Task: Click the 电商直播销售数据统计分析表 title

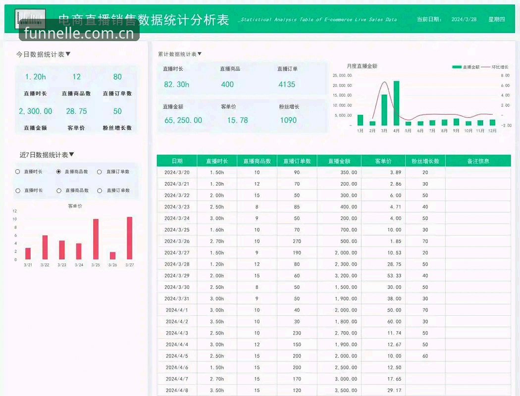Action: [144, 20]
